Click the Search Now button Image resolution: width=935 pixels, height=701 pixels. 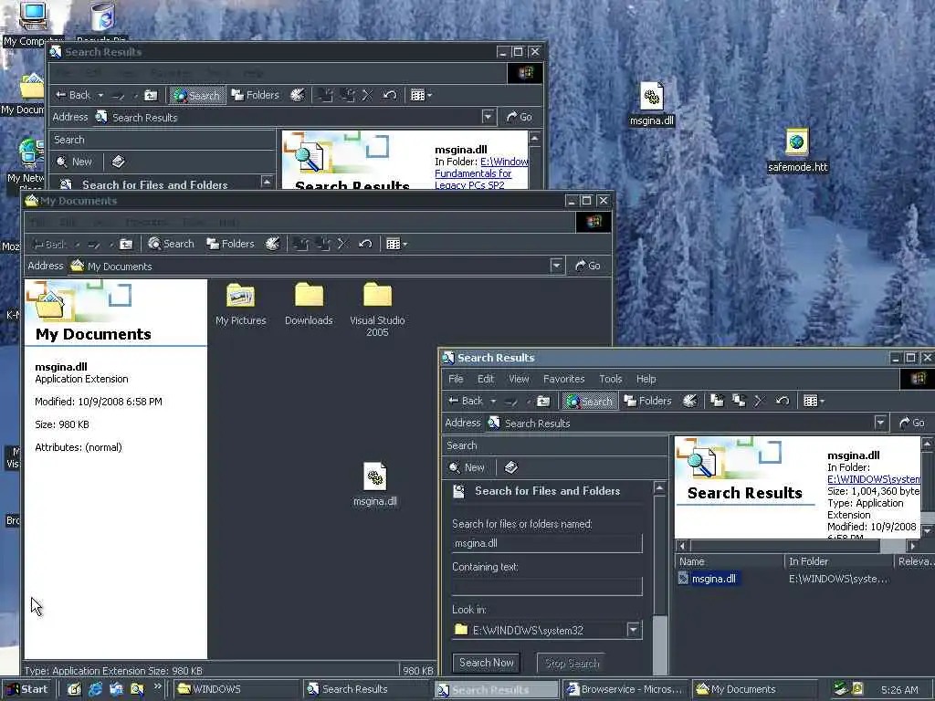(486, 663)
